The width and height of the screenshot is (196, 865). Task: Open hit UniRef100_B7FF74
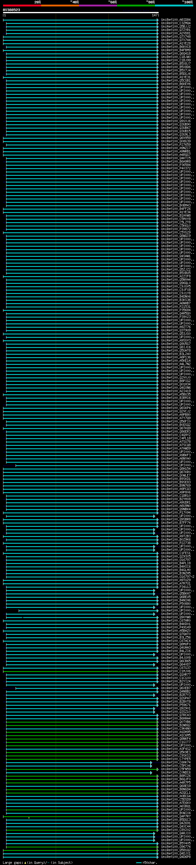click(x=176, y=523)
